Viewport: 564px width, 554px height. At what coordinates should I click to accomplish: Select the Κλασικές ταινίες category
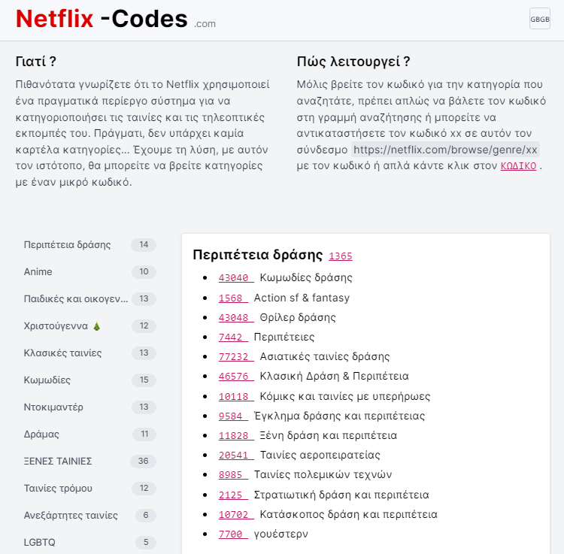pos(89,353)
